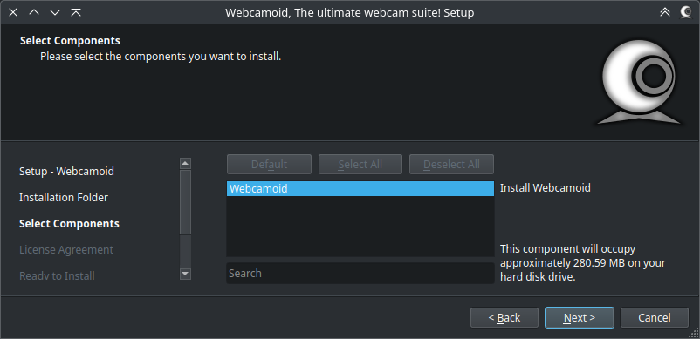Click the '280.59 MB' size description text

[583, 263]
